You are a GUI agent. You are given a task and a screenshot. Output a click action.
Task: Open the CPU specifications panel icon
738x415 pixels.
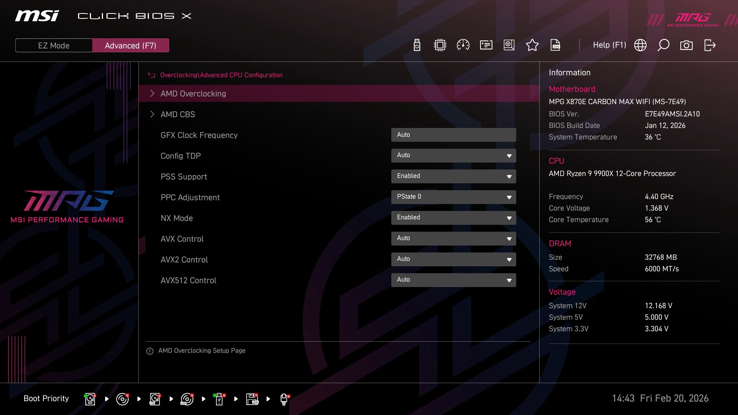point(440,45)
